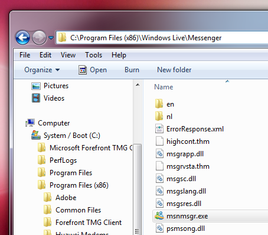The image size is (268, 235).
Task: Open the File menu
Action: [25, 55]
